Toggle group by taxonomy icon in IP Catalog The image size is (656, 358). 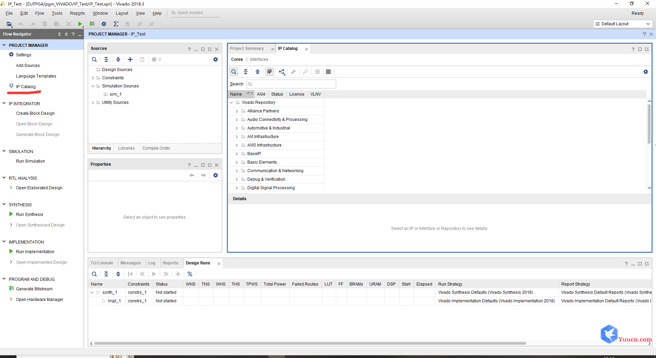coord(270,72)
